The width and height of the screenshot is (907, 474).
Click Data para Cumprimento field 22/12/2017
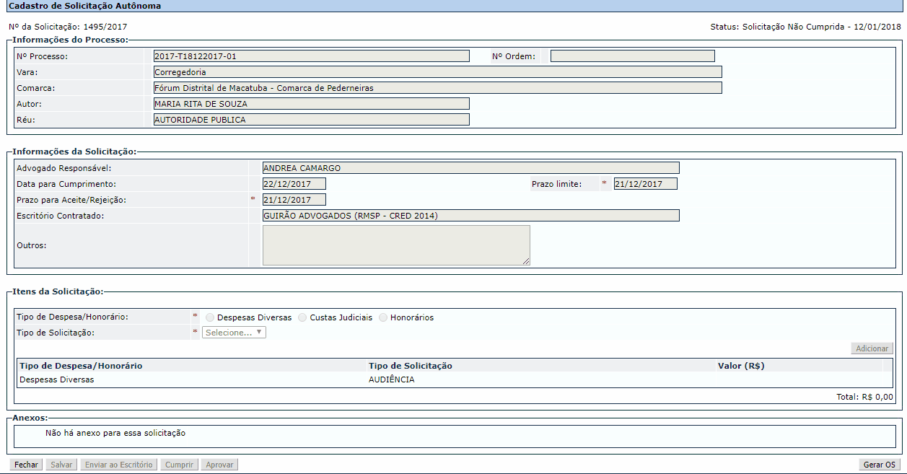pyautogui.click(x=294, y=184)
